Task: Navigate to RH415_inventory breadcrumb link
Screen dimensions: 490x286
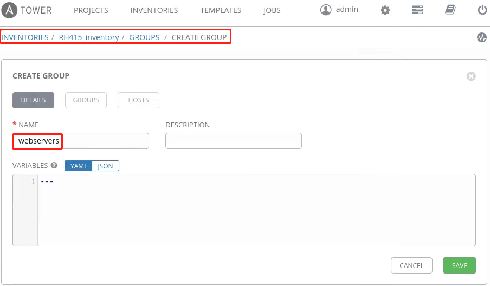Action: pyautogui.click(x=89, y=37)
